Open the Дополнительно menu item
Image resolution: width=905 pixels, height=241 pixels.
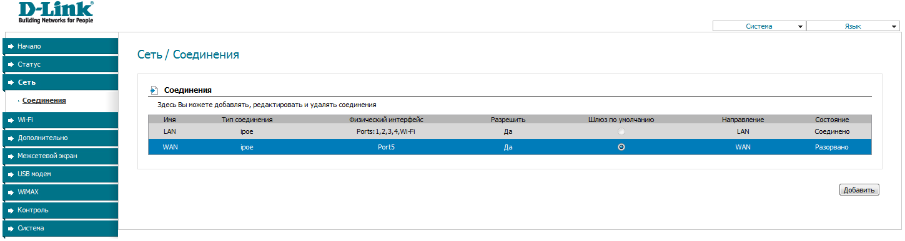point(61,138)
